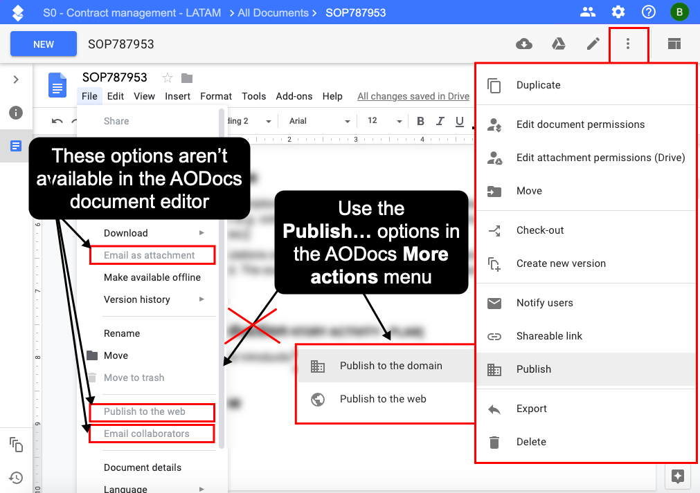The image size is (700, 493).
Task: Click the Google Docs blue file icon
Action: [x=57, y=85]
